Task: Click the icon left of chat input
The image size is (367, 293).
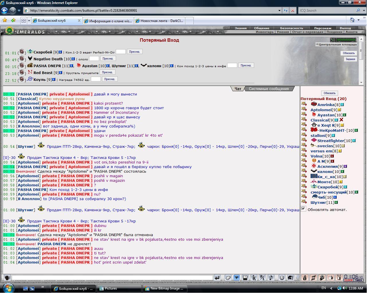Action: 7,278
